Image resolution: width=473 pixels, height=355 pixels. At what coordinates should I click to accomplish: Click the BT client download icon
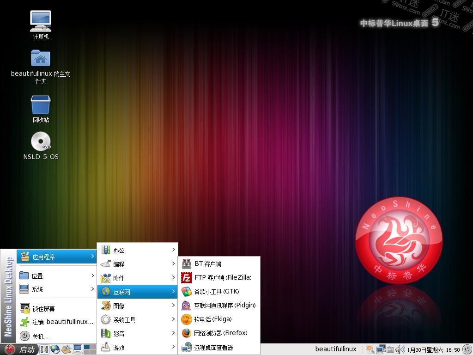click(187, 264)
